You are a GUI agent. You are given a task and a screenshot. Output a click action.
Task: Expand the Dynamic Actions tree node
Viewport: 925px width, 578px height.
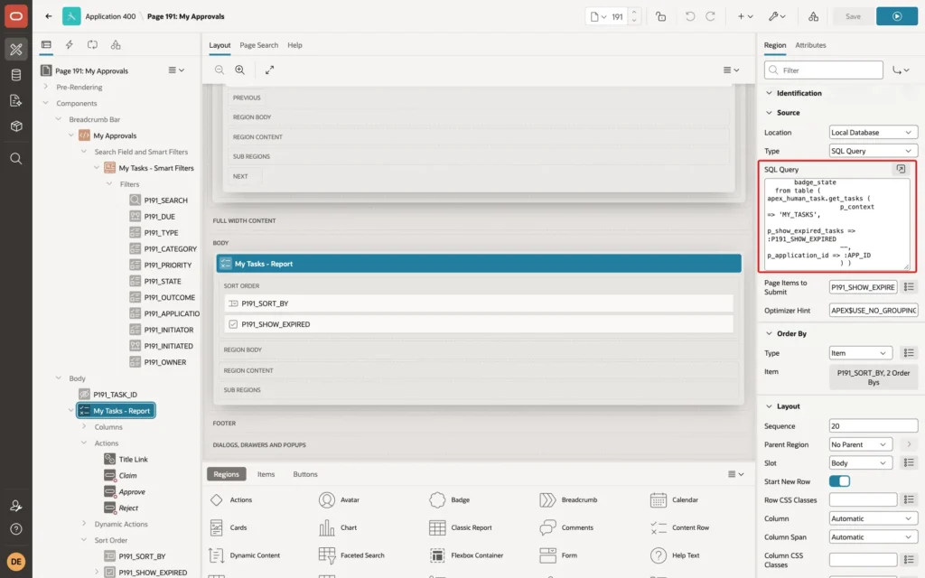point(84,524)
